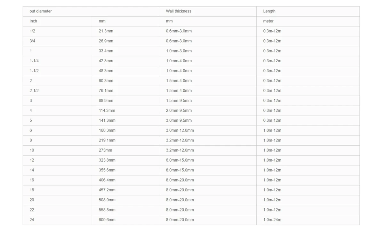The height and width of the screenshot is (230, 384).
Task: Select the 114.3mm diameter cell
Action: point(125,110)
